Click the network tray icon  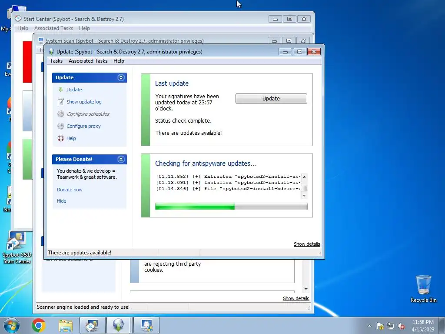click(x=391, y=326)
